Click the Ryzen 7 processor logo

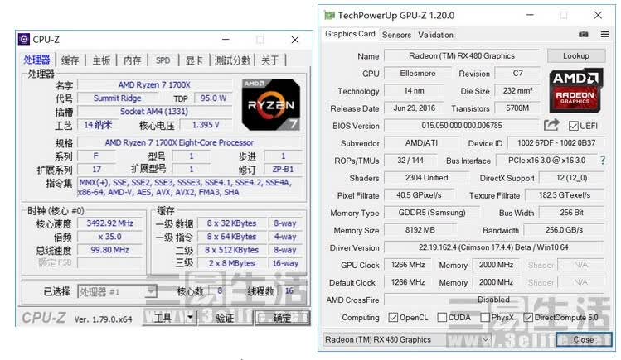[271, 104]
